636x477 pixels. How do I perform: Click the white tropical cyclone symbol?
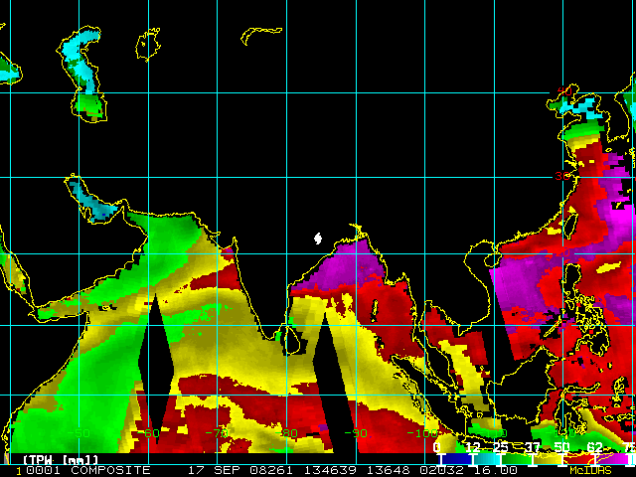318,238
